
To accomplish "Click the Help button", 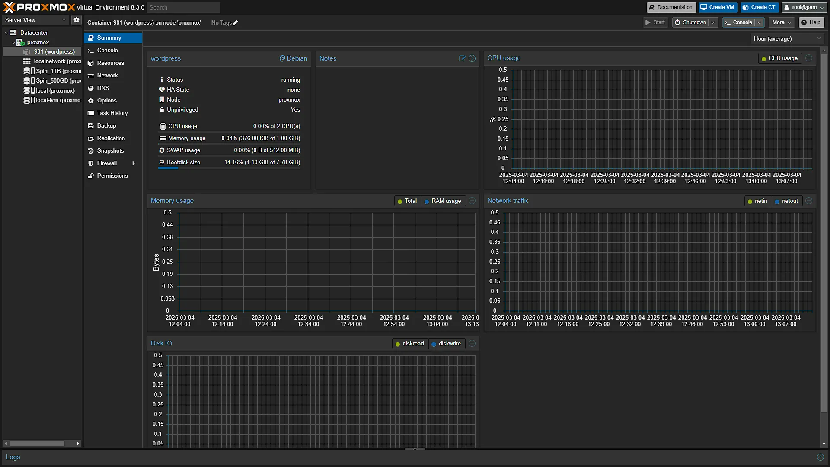I will (811, 22).
